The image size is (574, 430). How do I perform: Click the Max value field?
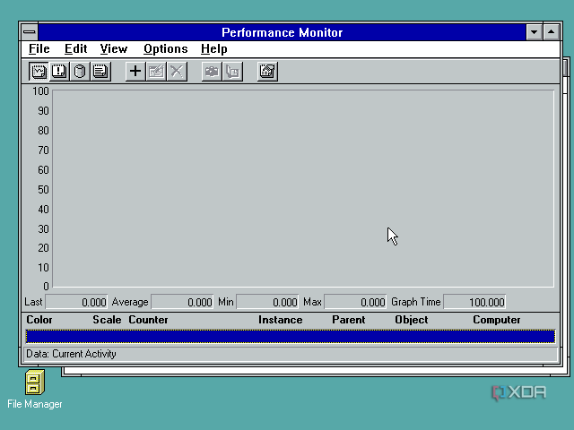pos(355,302)
